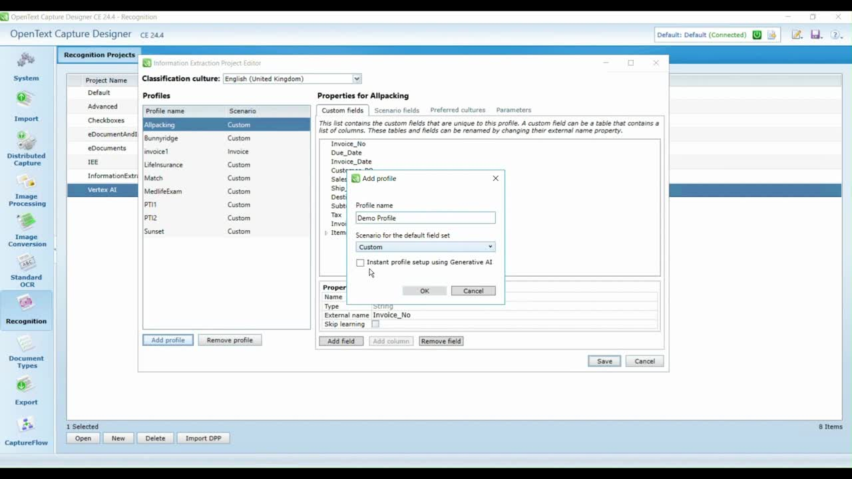852x479 pixels.
Task: Select the Allpacking profile row
Action: tap(226, 125)
